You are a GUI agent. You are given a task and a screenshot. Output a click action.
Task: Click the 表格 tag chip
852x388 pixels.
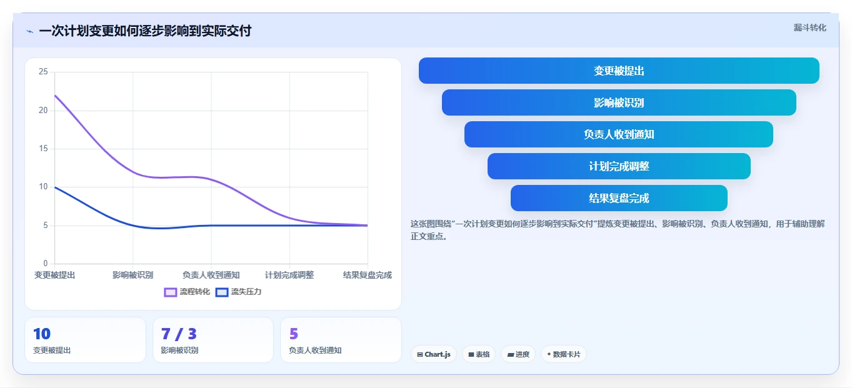tap(479, 354)
